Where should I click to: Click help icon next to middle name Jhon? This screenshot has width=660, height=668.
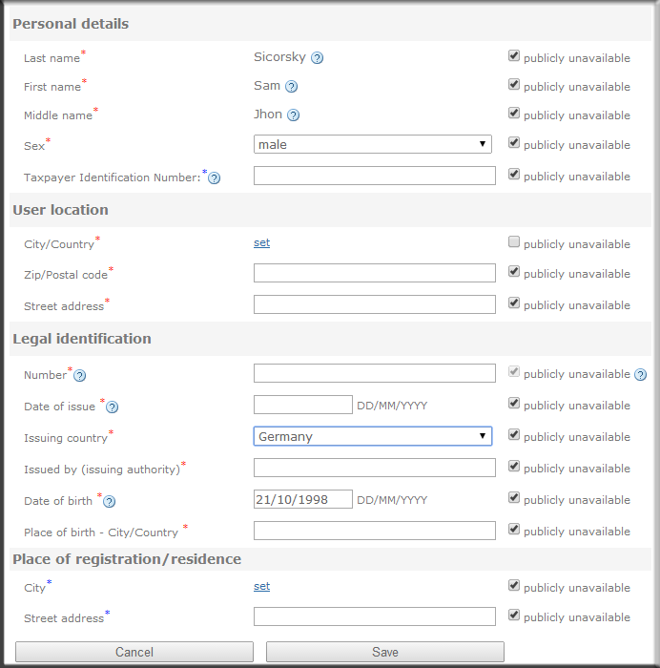[294, 115]
